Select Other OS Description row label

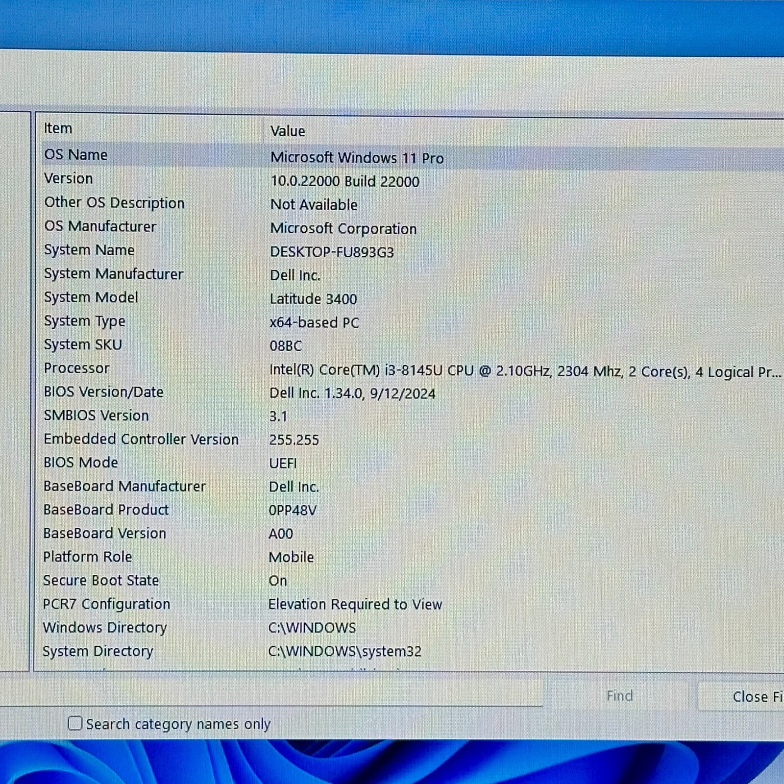114,202
